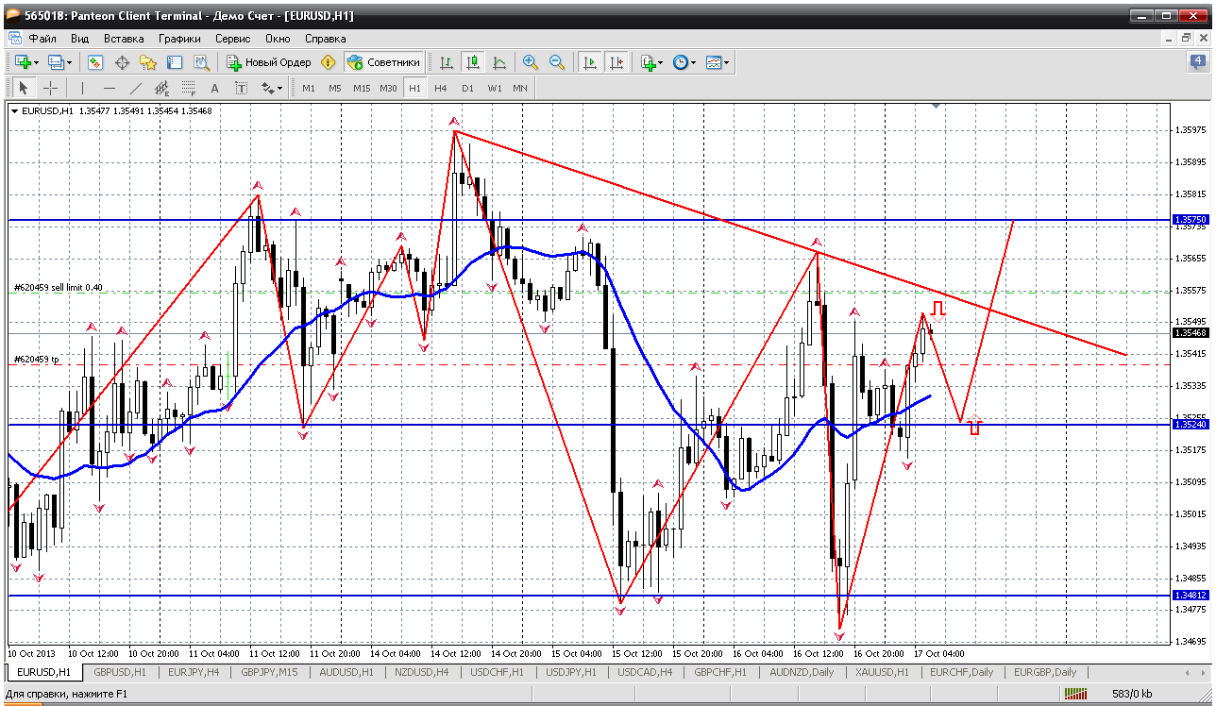Switch chart to Japanese candlesticks
Screen dimensions: 1216x706
473,62
